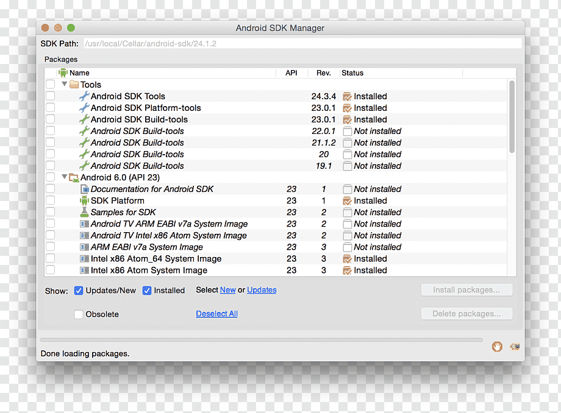Click the wrench icon of Build-tools 21.1.2
Image resolution: width=561 pixels, height=413 pixels.
click(84, 143)
